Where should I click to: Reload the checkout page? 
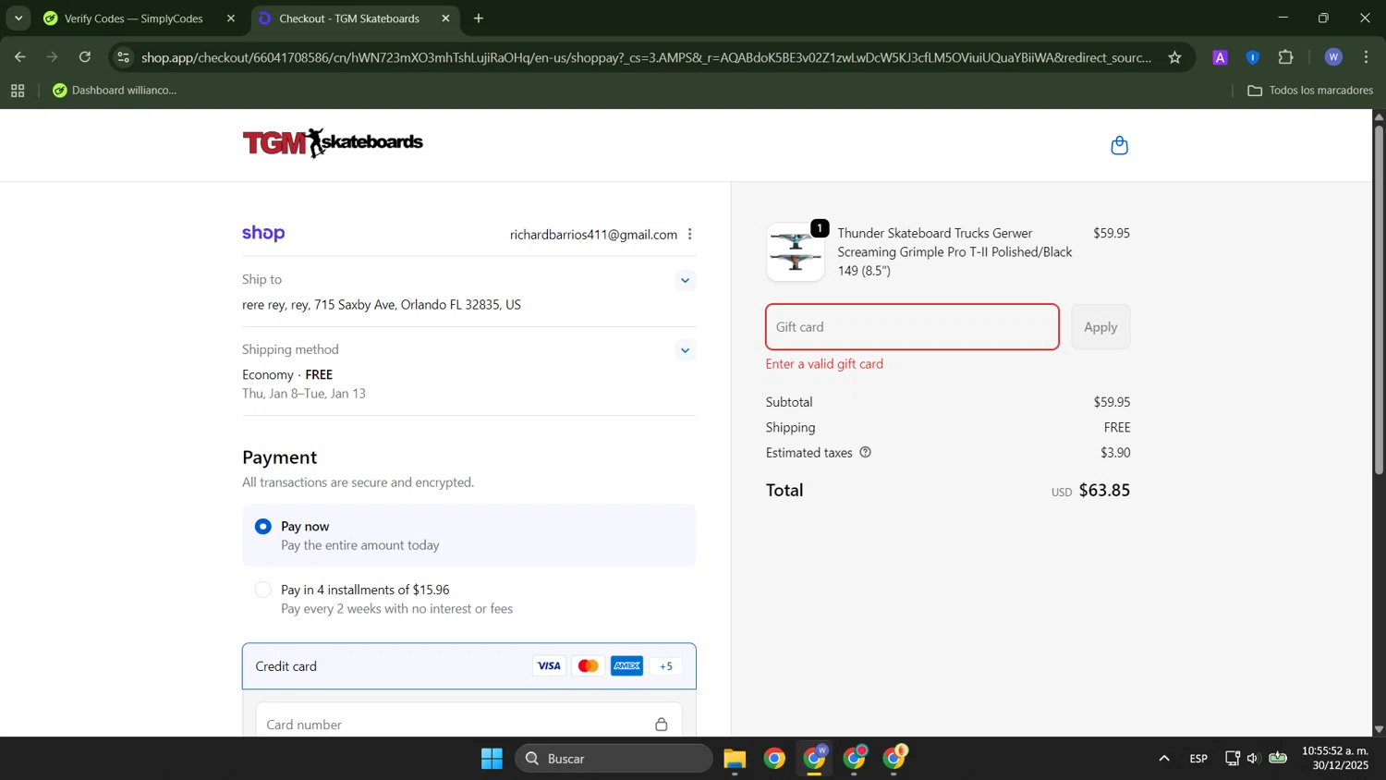click(85, 57)
